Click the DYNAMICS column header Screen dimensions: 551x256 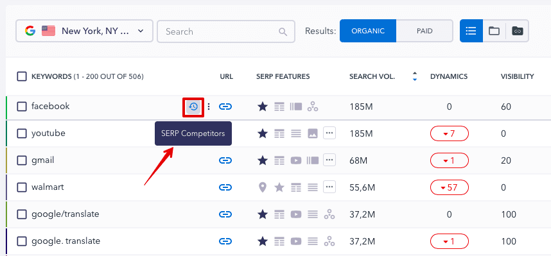(449, 76)
